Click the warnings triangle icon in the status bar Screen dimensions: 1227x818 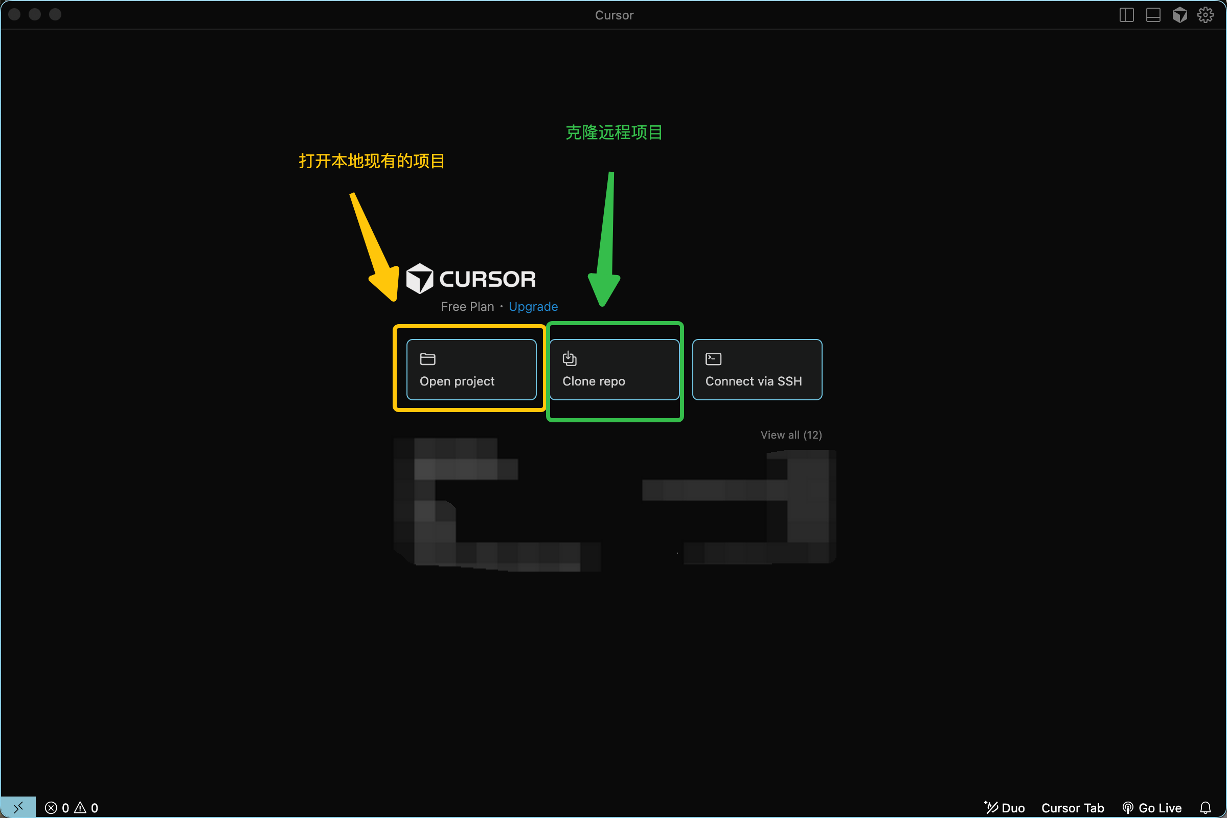80,808
